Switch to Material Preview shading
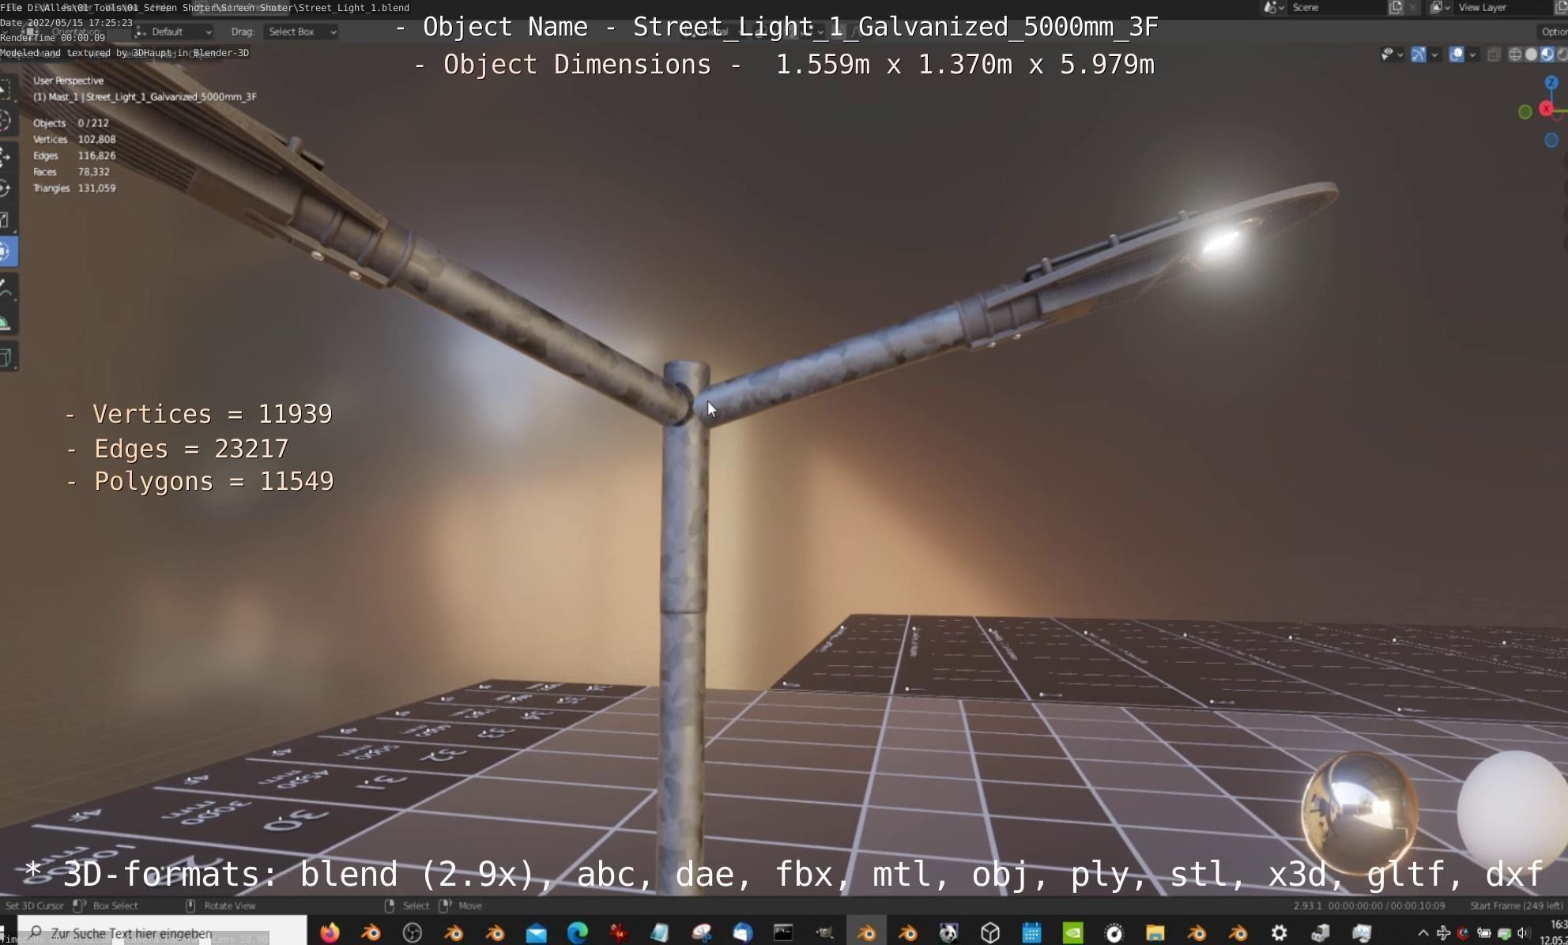 click(x=1547, y=55)
